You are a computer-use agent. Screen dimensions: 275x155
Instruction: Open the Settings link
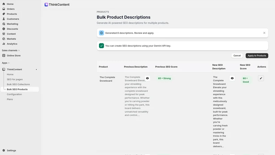coord(11,151)
